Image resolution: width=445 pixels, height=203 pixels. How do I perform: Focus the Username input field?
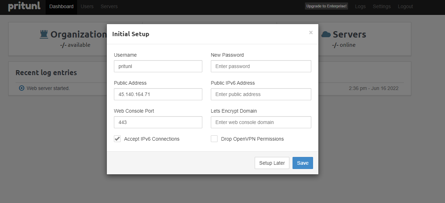158,66
